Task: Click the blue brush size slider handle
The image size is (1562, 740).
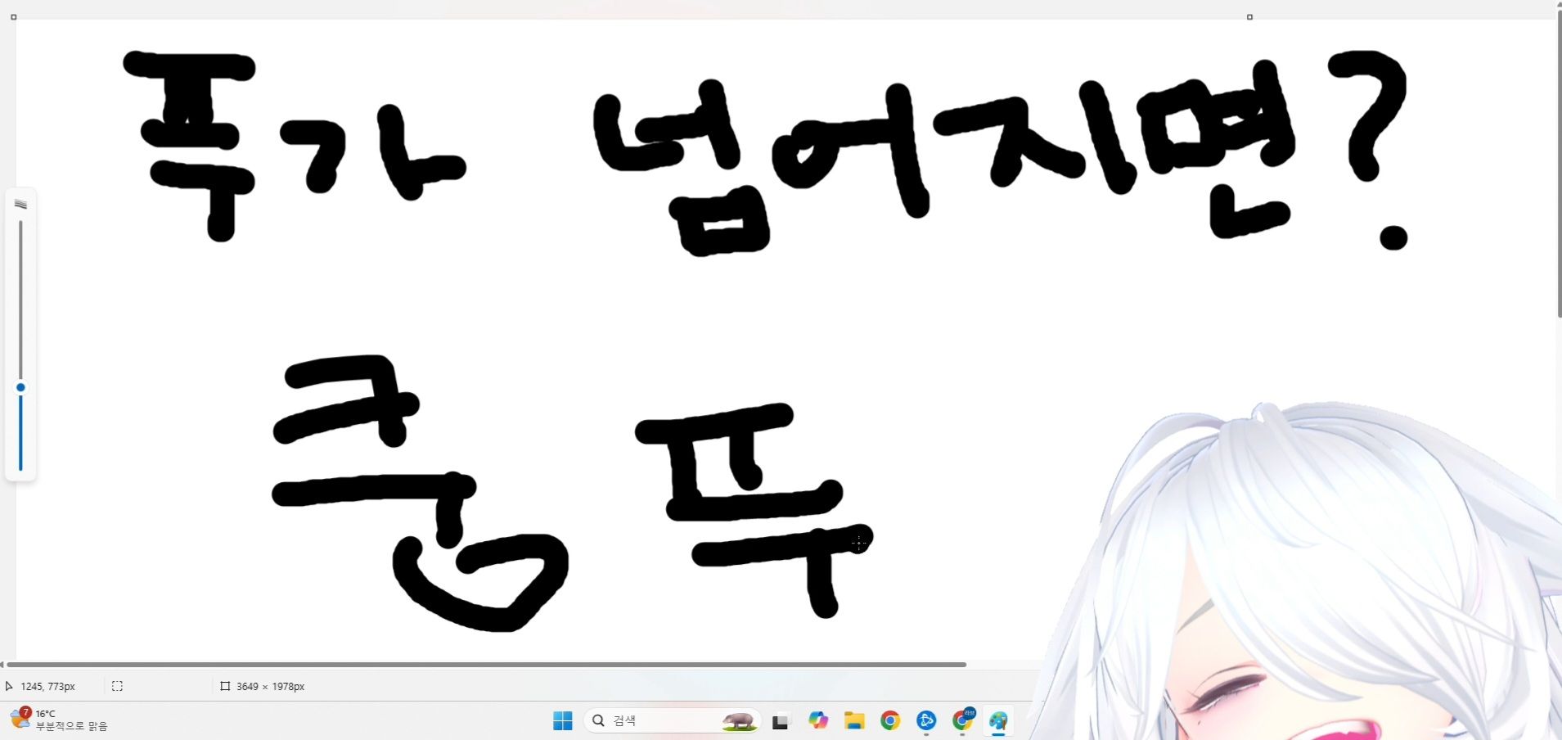Action: [x=20, y=387]
